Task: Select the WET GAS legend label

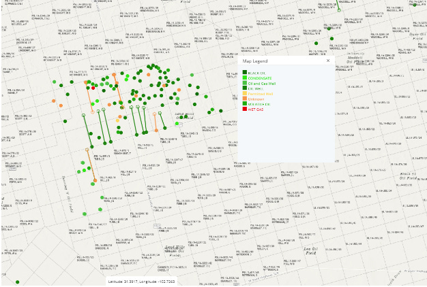Action: point(255,109)
